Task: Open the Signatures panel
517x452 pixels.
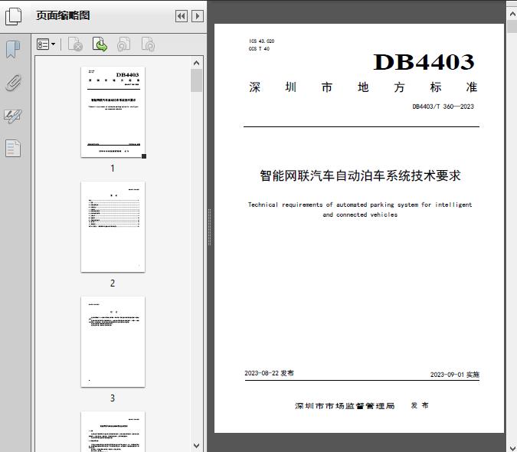Action: point(13,116)
